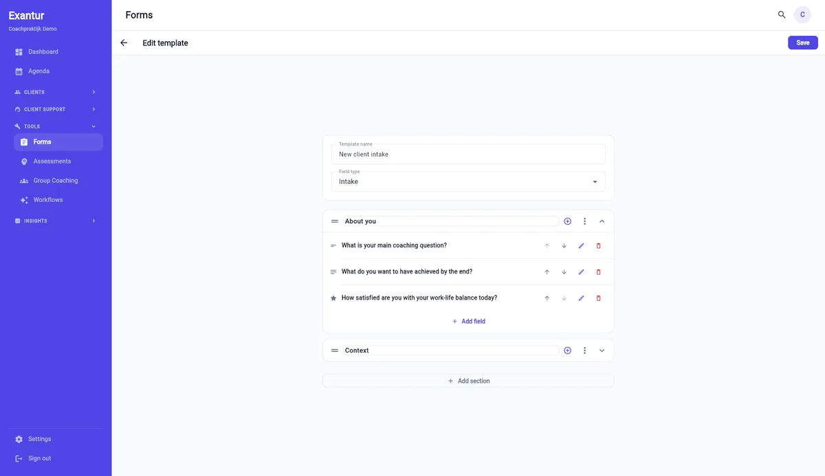Click the About you section title field

pyautogui.click(x=450, y=221)
